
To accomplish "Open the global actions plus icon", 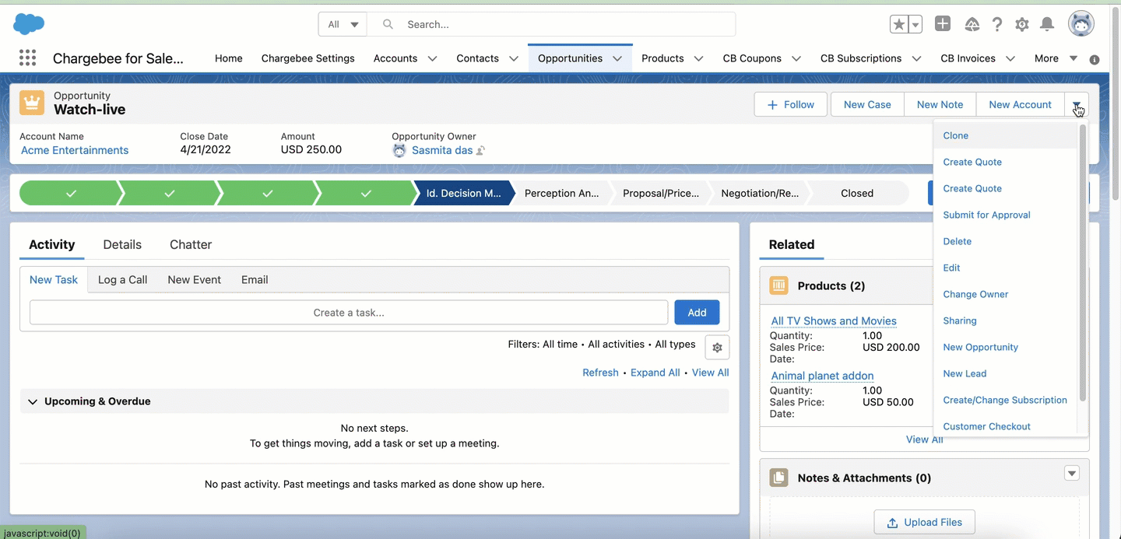I will point(943,24).
